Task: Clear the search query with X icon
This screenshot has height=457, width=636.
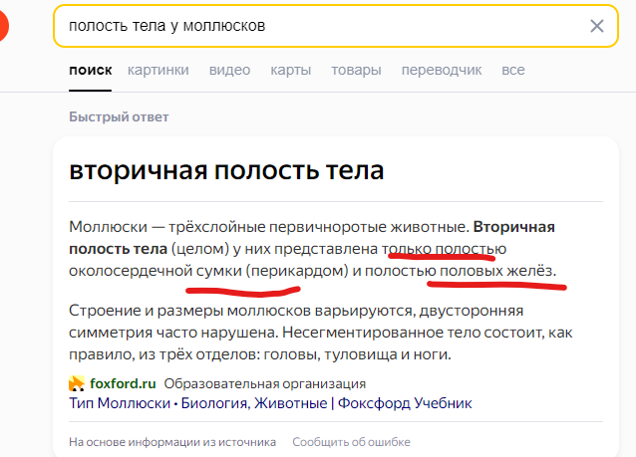Action: 596,26
